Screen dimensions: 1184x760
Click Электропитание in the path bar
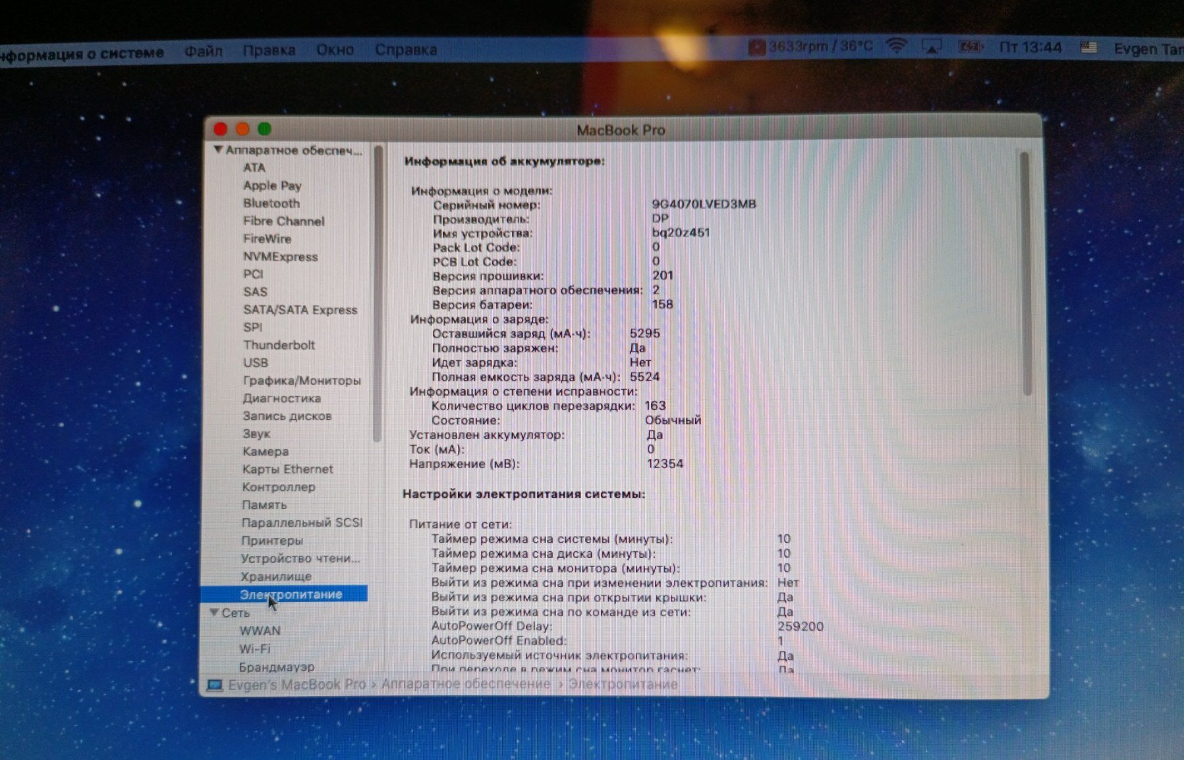point(623,684)
